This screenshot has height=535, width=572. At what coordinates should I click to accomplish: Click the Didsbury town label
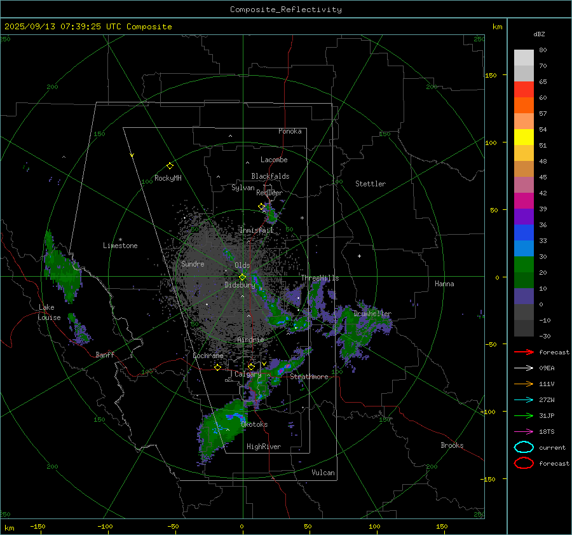click(240, 285)
